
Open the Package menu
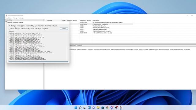click(15, 18)
